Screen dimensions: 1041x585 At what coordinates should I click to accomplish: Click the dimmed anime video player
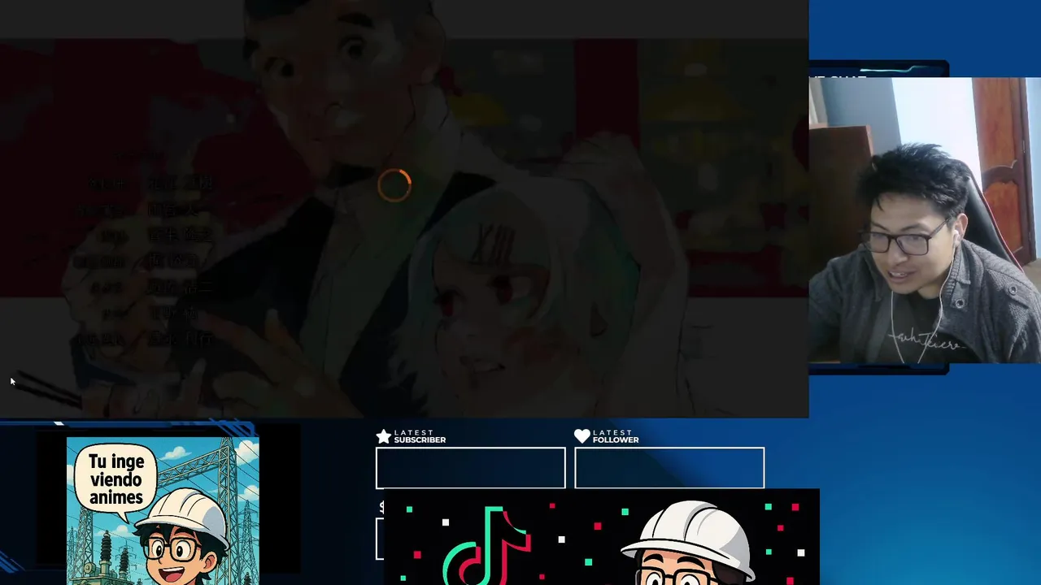click(404, 209)
